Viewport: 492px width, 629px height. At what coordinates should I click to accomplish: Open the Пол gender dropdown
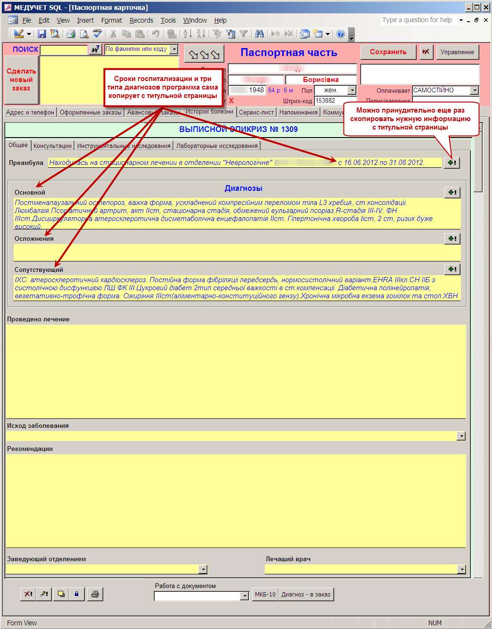[x=352, y=90]
